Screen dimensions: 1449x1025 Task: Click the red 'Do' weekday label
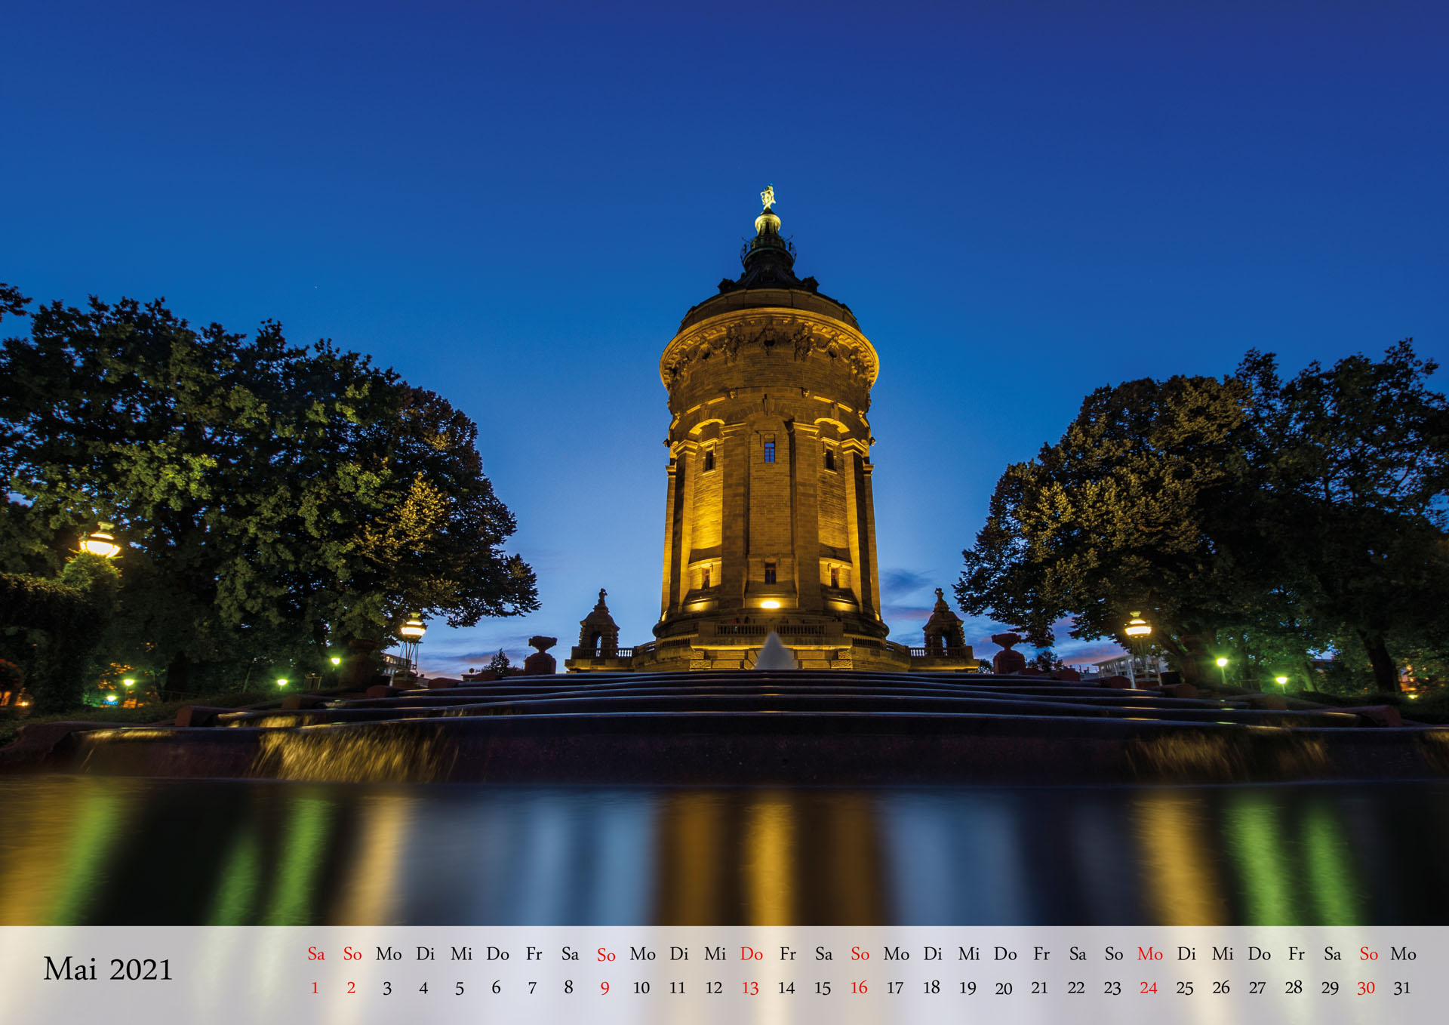752,954
